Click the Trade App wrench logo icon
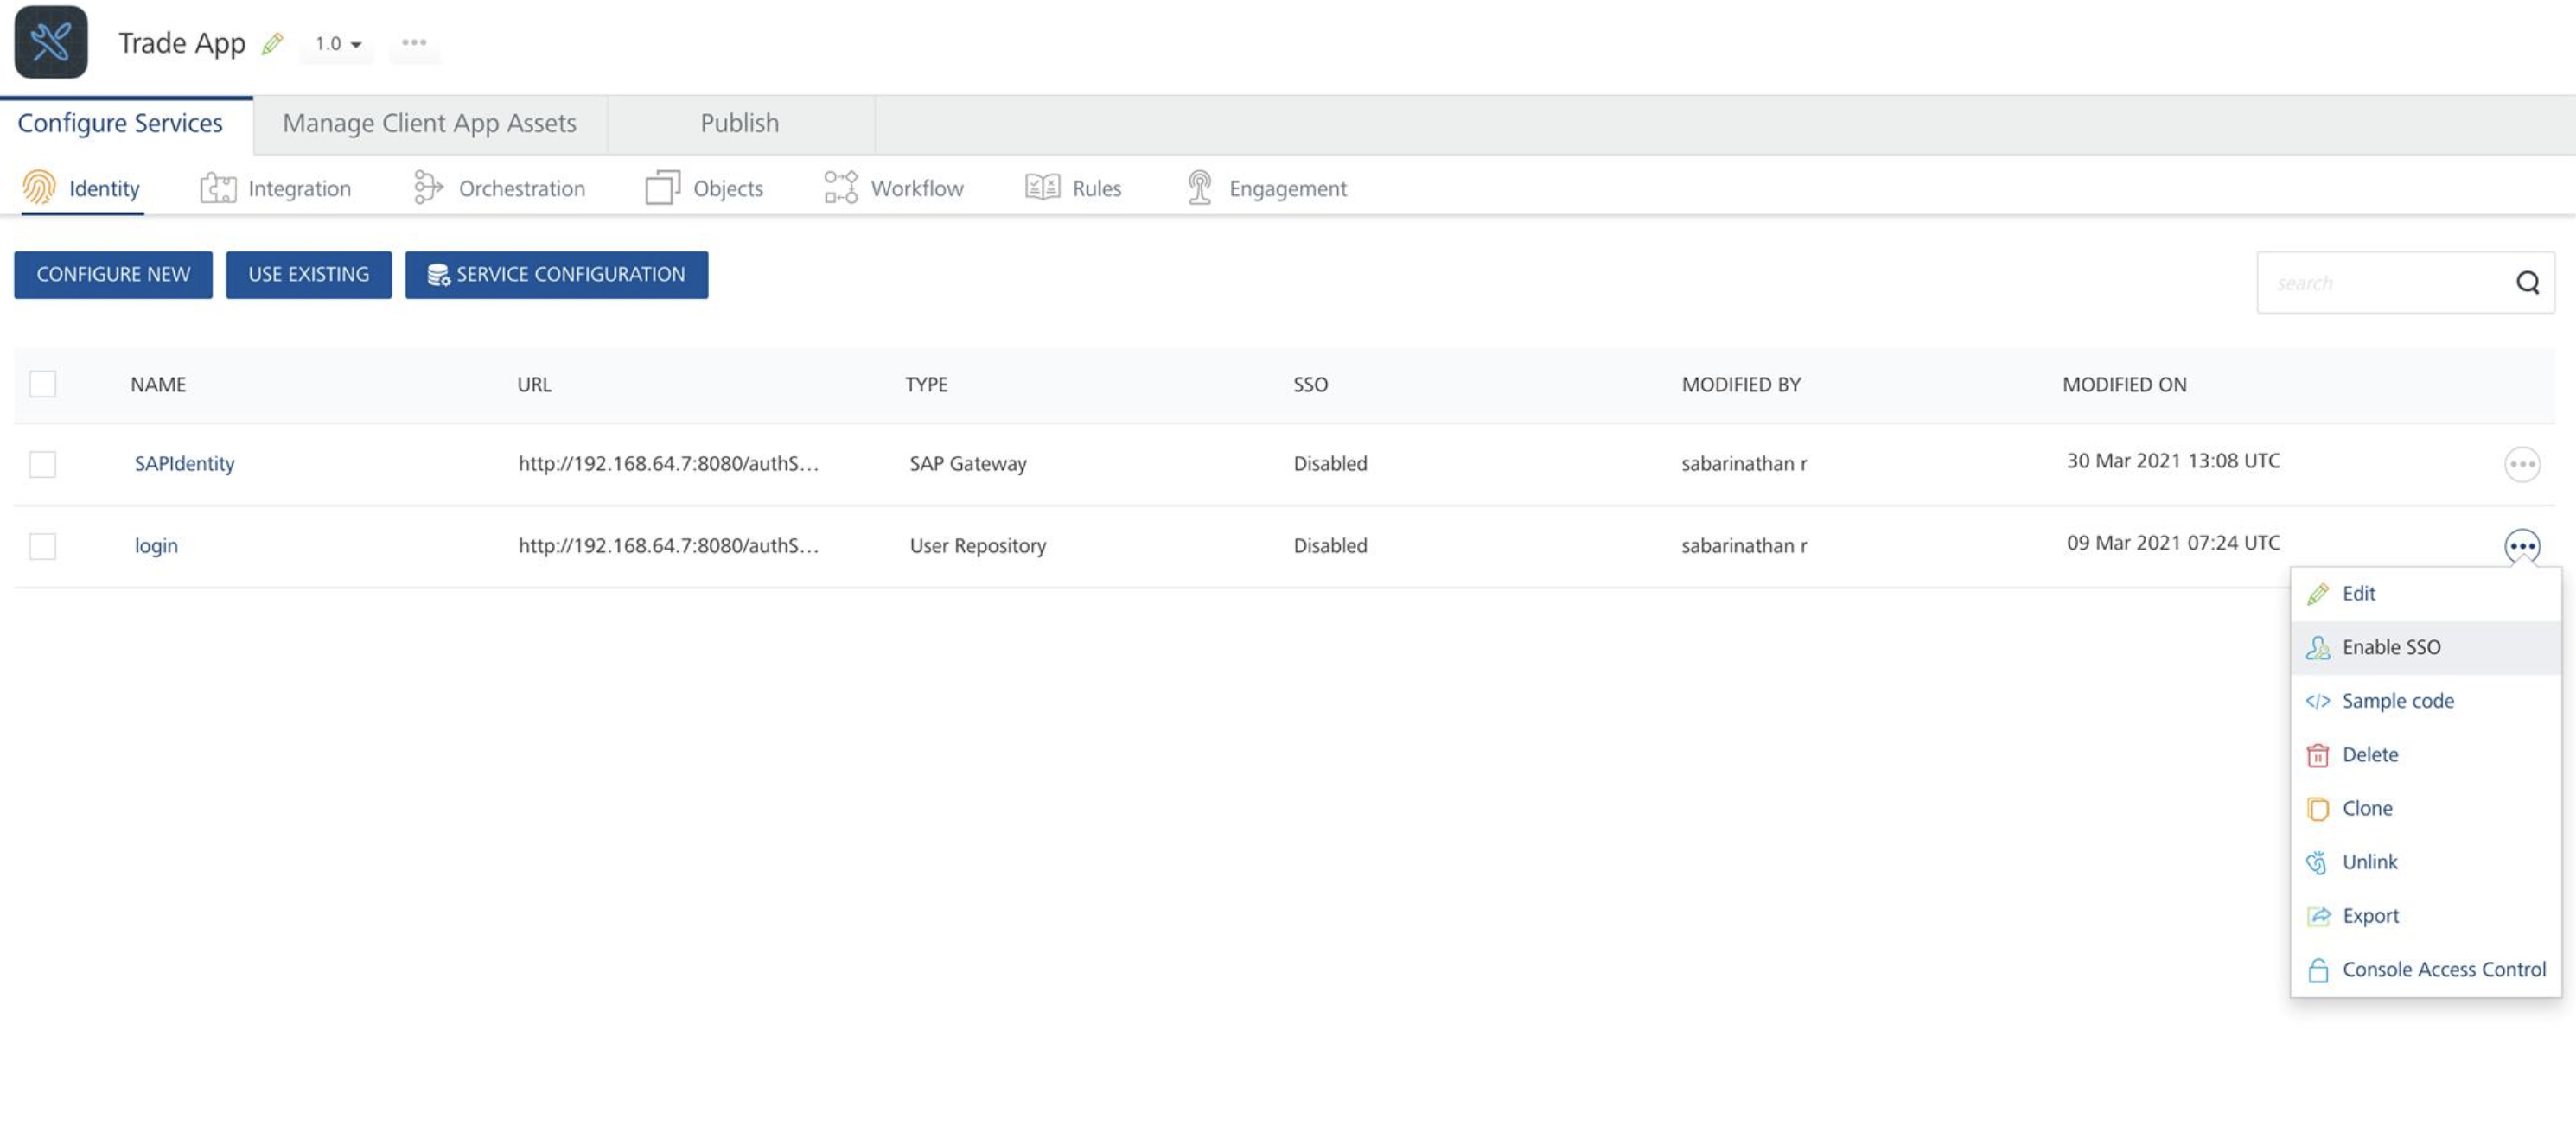 click(50, 42)
